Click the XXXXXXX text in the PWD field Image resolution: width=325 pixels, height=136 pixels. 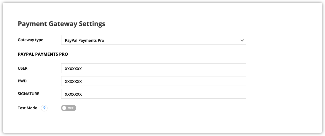point(73,81)
